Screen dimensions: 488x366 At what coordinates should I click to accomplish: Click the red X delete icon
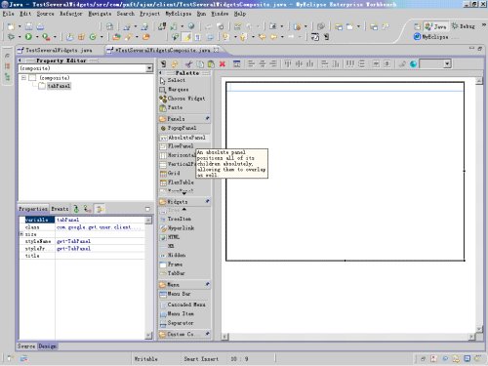pos(223,63)
